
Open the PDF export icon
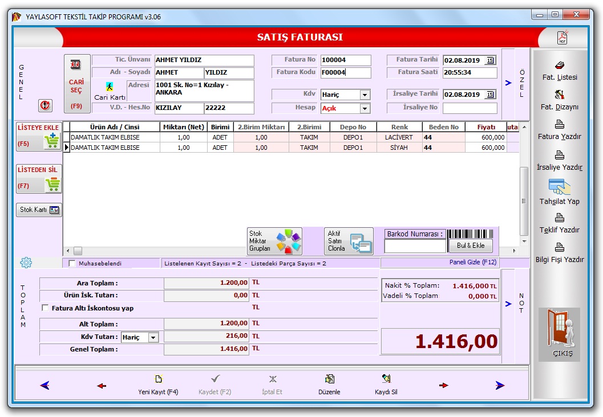[562, 37]
